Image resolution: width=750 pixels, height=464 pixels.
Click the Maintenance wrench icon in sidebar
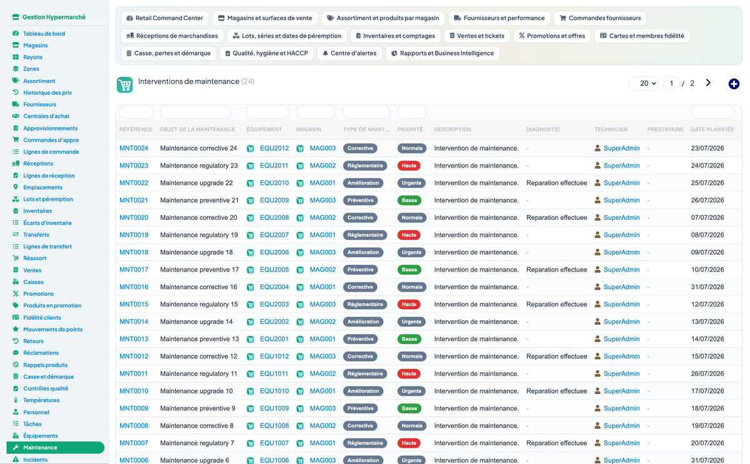16,447
